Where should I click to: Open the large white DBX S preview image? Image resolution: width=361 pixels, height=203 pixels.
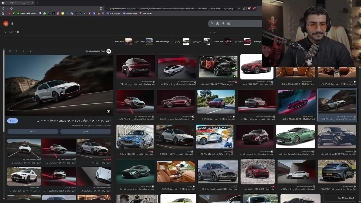[59, 85]
